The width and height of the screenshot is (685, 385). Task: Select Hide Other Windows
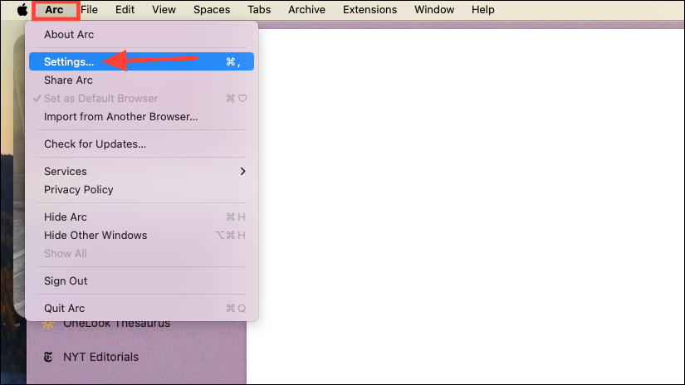point(141,236)
